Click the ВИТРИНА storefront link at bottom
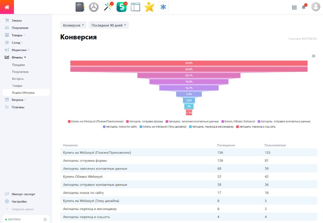Image resolution: width=323 pixels, height=223 pixels. pyautogui.click(x=14, y=219)
